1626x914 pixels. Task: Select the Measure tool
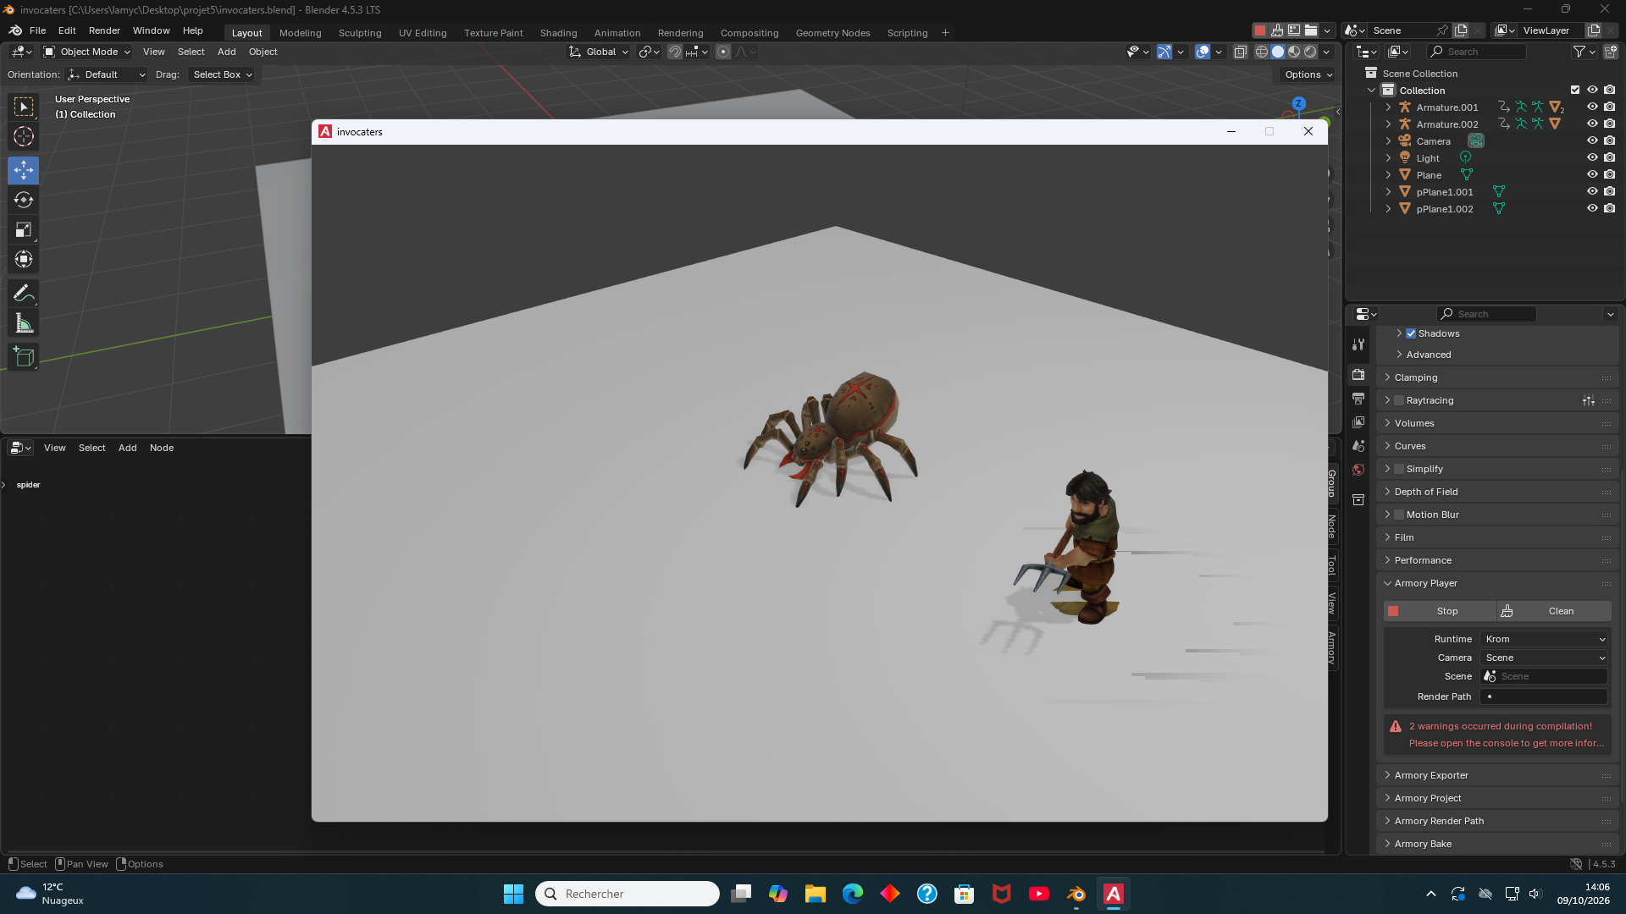click(x=24, y=323)
